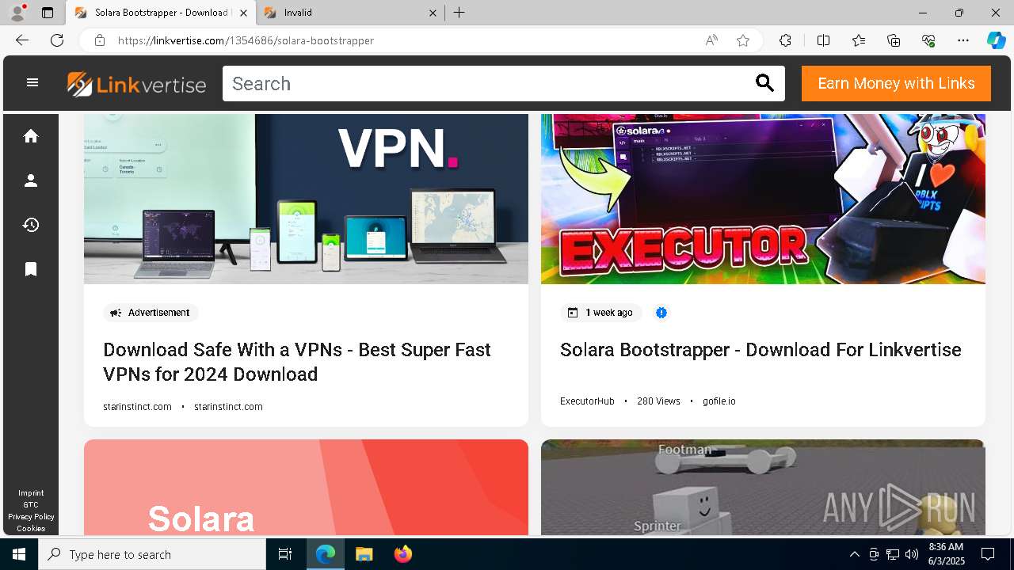Open the Solara Executor thumbnail

(x=763, y=199)
